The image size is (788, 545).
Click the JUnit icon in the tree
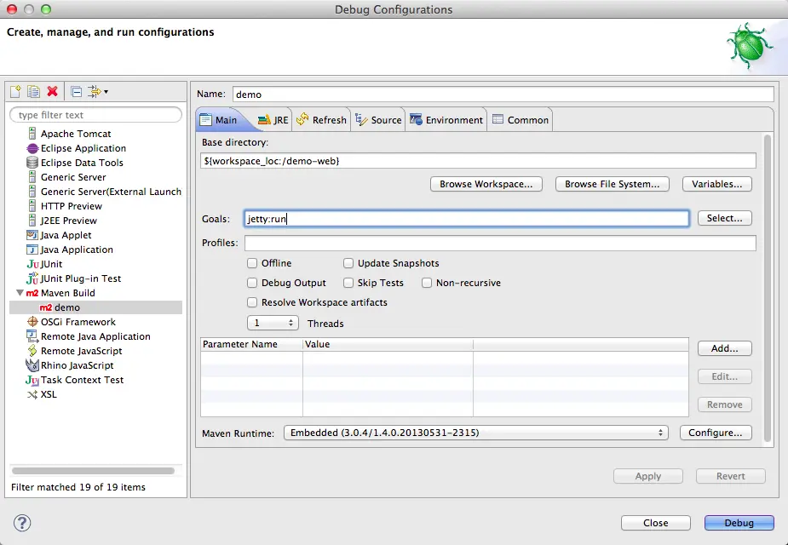point(32,264)
